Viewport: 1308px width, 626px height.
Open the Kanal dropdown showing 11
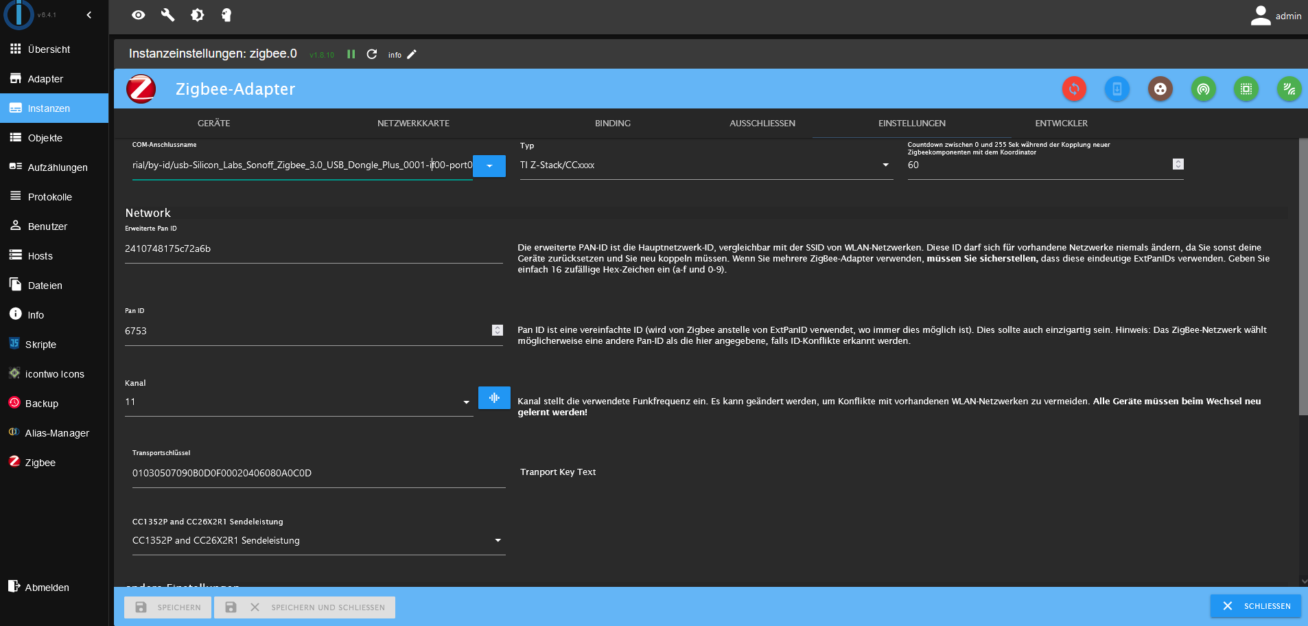(x=299, y=402)
